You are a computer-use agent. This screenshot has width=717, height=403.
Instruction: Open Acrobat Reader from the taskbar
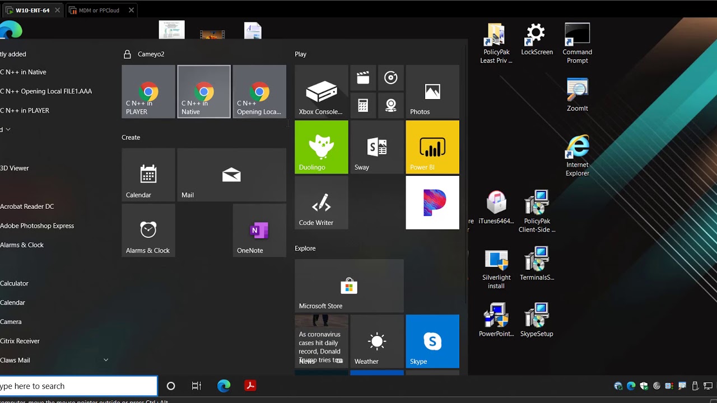pos(250,386)
